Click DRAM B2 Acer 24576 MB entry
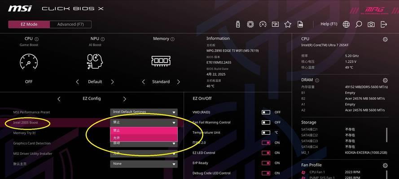The image size is (399, 179). 343,98
